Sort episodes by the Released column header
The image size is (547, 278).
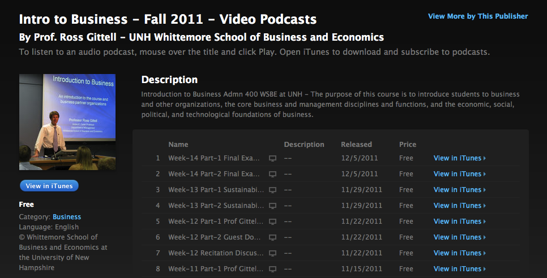point(356,145)
